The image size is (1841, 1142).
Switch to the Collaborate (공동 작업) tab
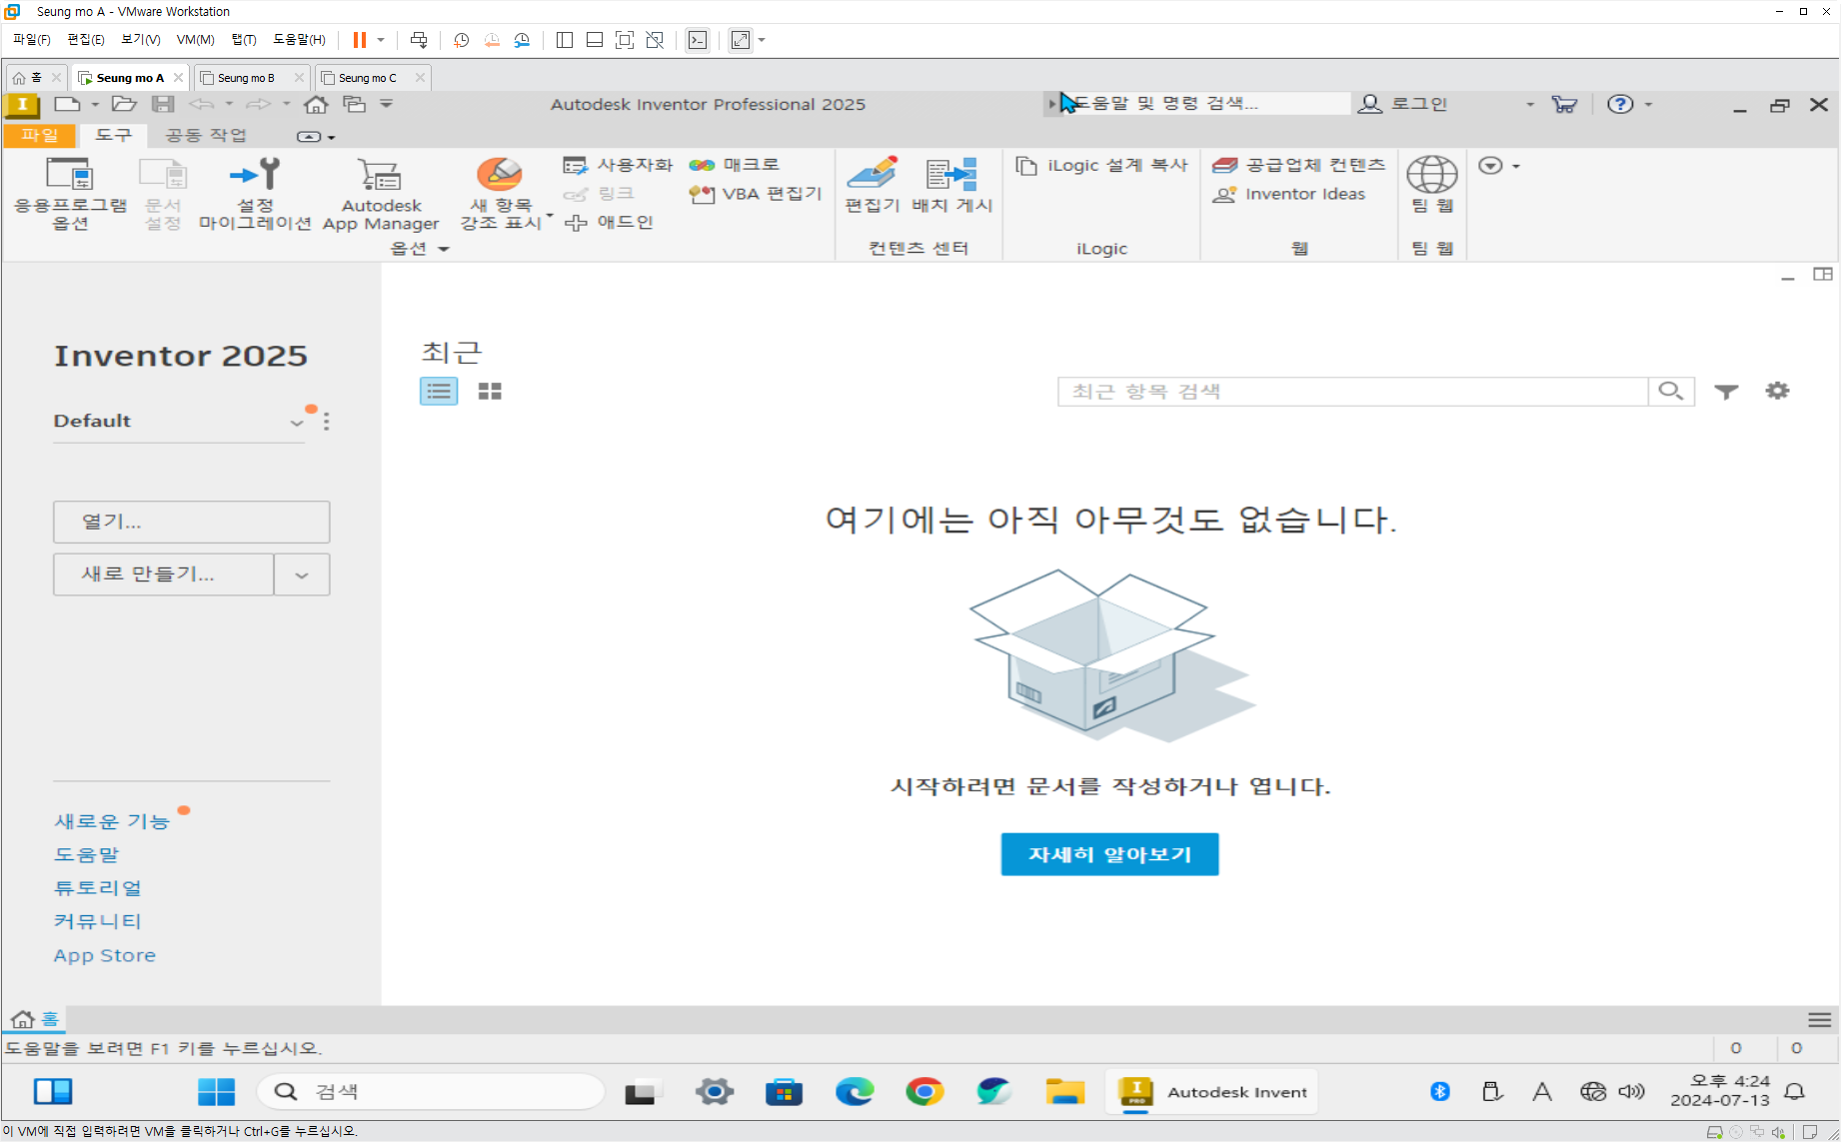click(x=205, y=135)
